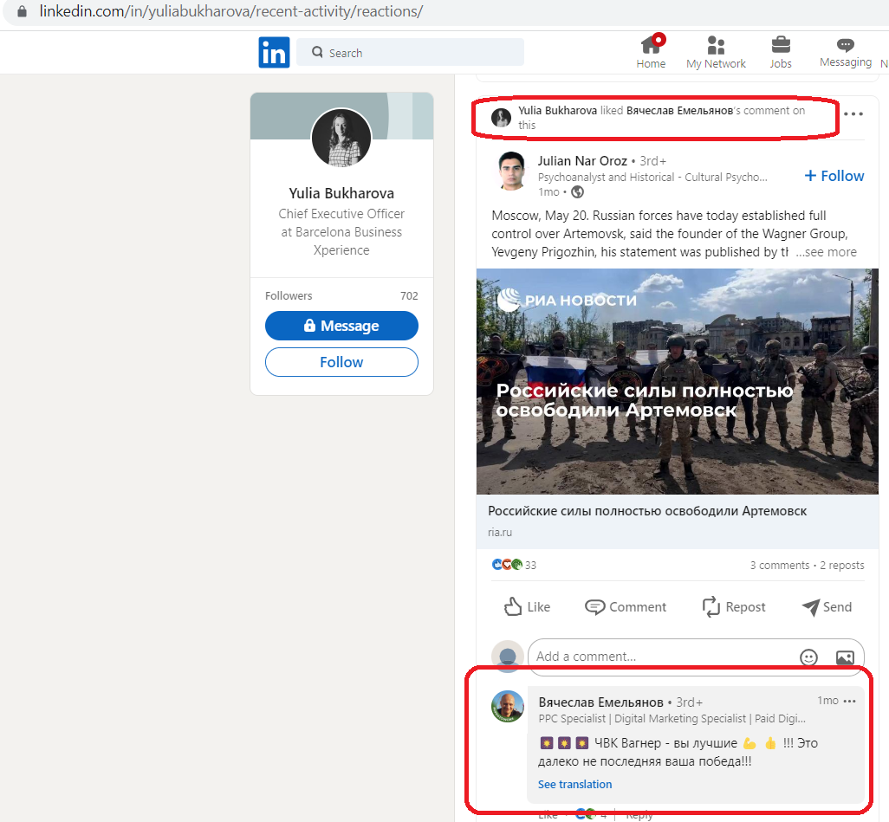Click Julian's headline 'Psychoanalyst and Historical' text
The image size is (889, 822).
coord(652,178)
